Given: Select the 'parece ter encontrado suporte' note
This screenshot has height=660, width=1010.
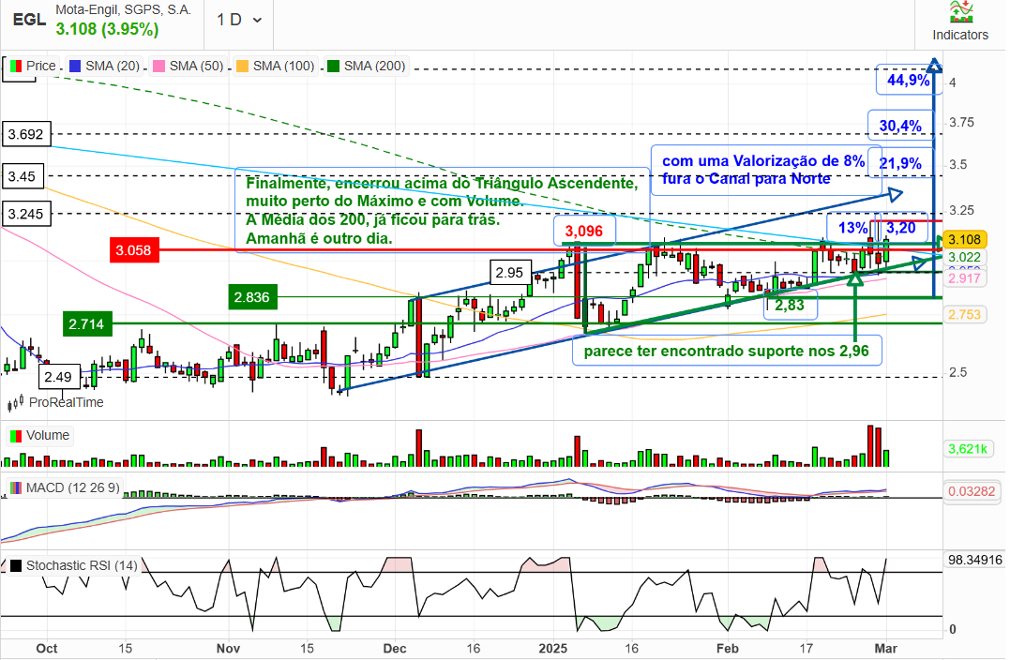Looking at the screenshot, I should pyautogui.click(x=727, y=351).
